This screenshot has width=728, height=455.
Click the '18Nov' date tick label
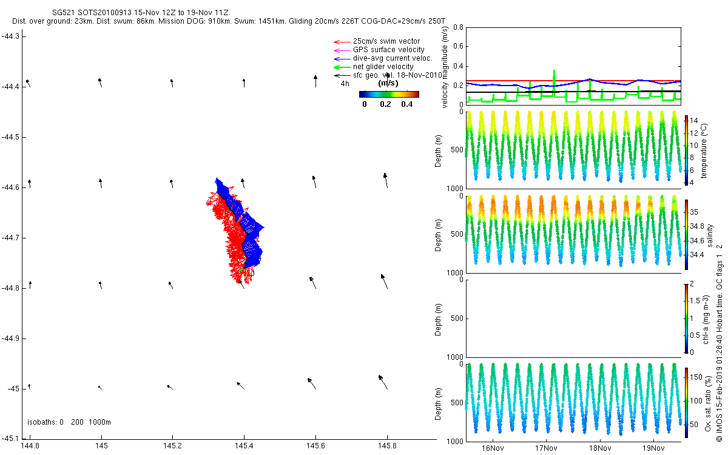coord(600,448)
